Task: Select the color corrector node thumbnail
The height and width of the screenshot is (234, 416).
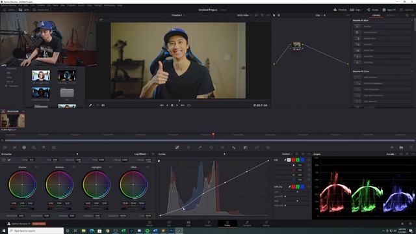Action: click(x=296, y=45)
